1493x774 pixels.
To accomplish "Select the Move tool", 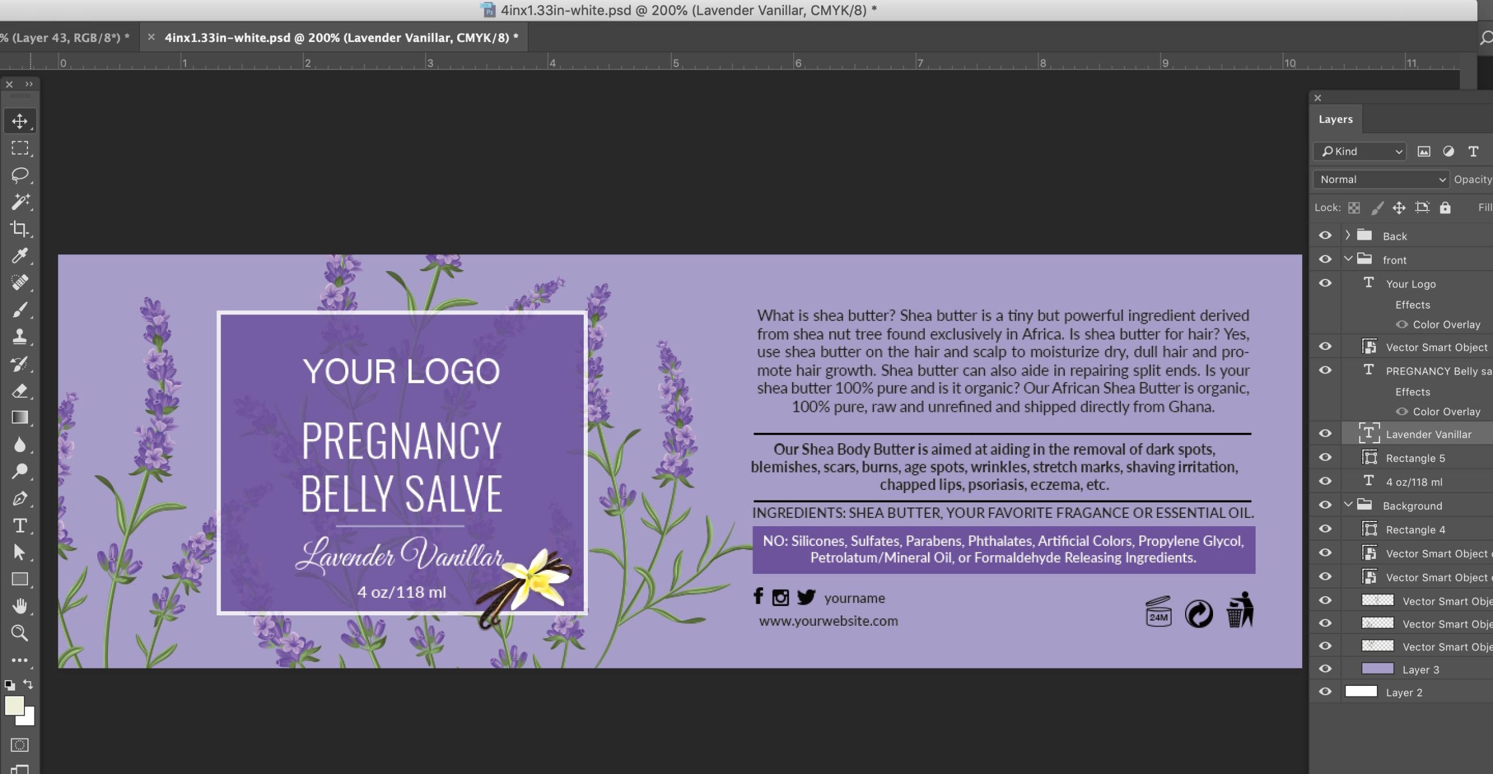I will [x=20, y=121].
